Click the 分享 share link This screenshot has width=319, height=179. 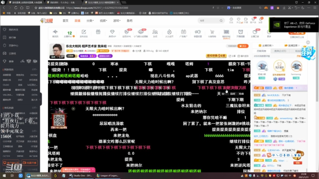[x=232, y=56]
